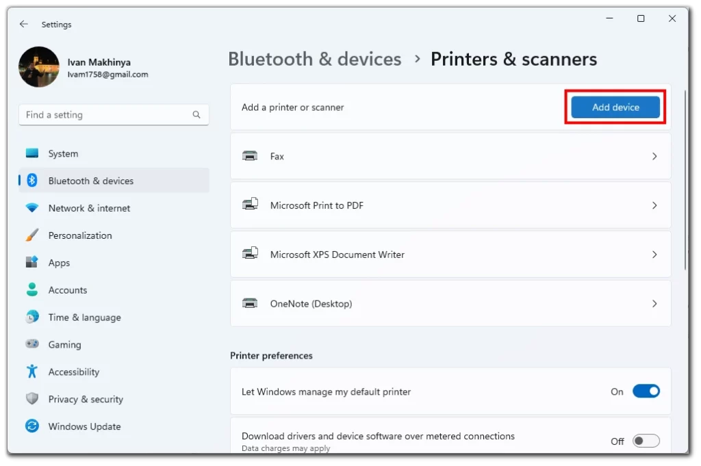
Task: Click Microsoft XPS Document Writer label
Action: tap(337, 255)
